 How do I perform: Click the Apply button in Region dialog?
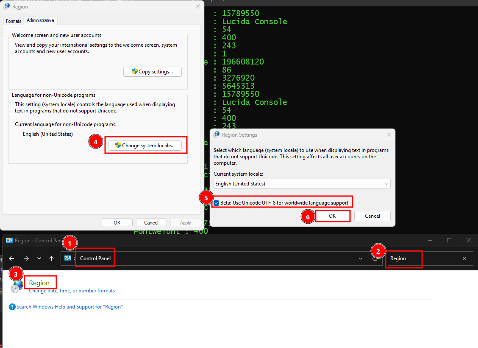pyautogui.click(x=185, y=222)
